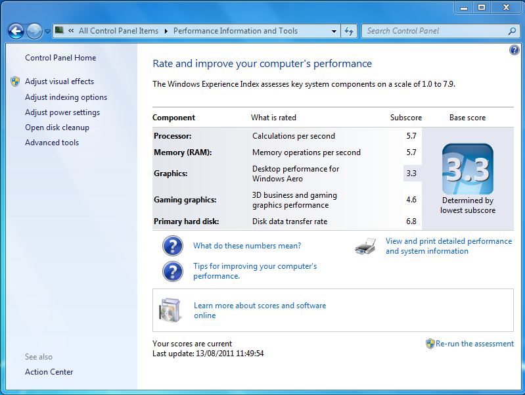The image size is (525, 395).
Task: Click the shield icon beside Adjust visual effects
Action: pyautogui.click(x=15, y=81)
